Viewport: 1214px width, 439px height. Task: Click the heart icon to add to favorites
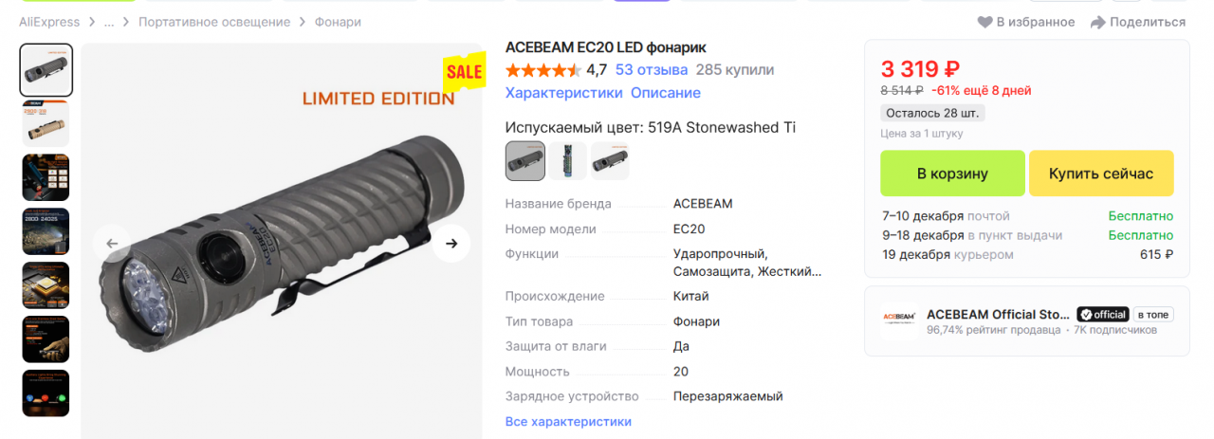click(x=984, y=22)
